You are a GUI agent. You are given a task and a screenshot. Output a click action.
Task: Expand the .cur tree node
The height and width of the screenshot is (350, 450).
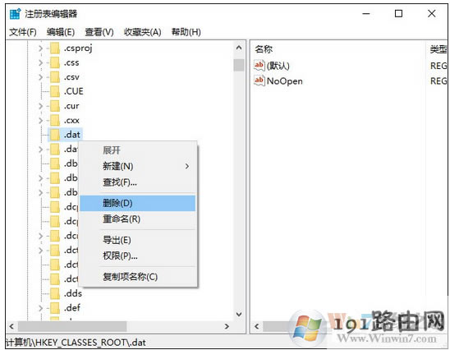pos(40,106)
